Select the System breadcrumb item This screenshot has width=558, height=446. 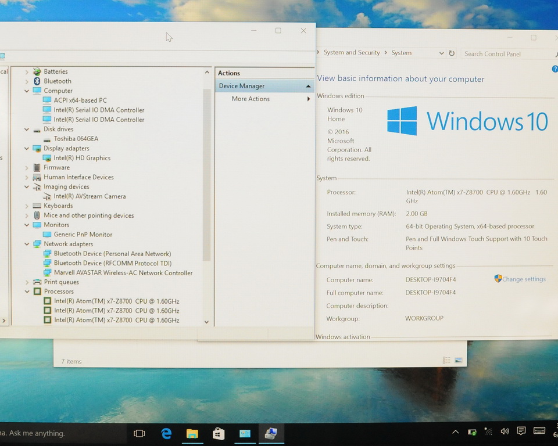click(x=402, y=53)
